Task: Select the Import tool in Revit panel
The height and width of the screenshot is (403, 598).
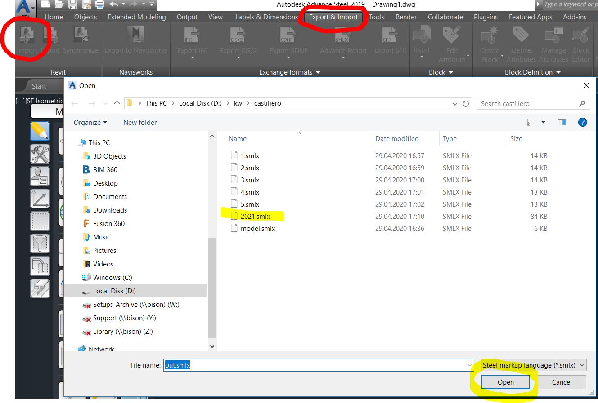Action: pos(26,40)
